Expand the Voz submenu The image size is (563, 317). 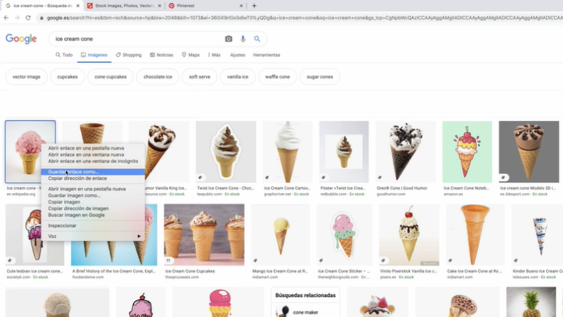[93, 236]
